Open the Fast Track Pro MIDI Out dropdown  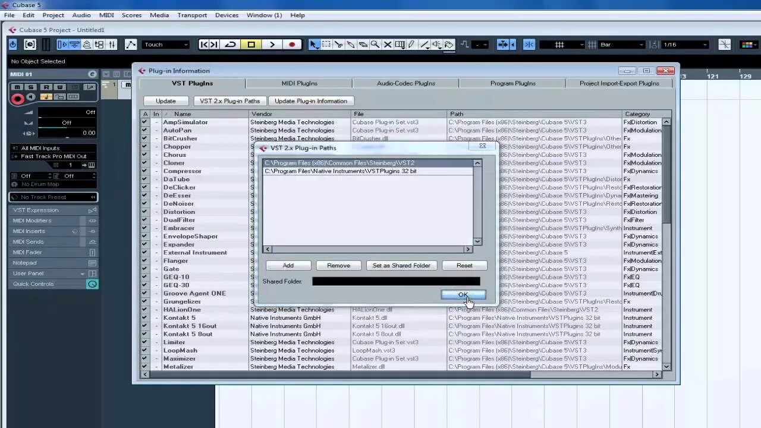[x=54, y=156]
